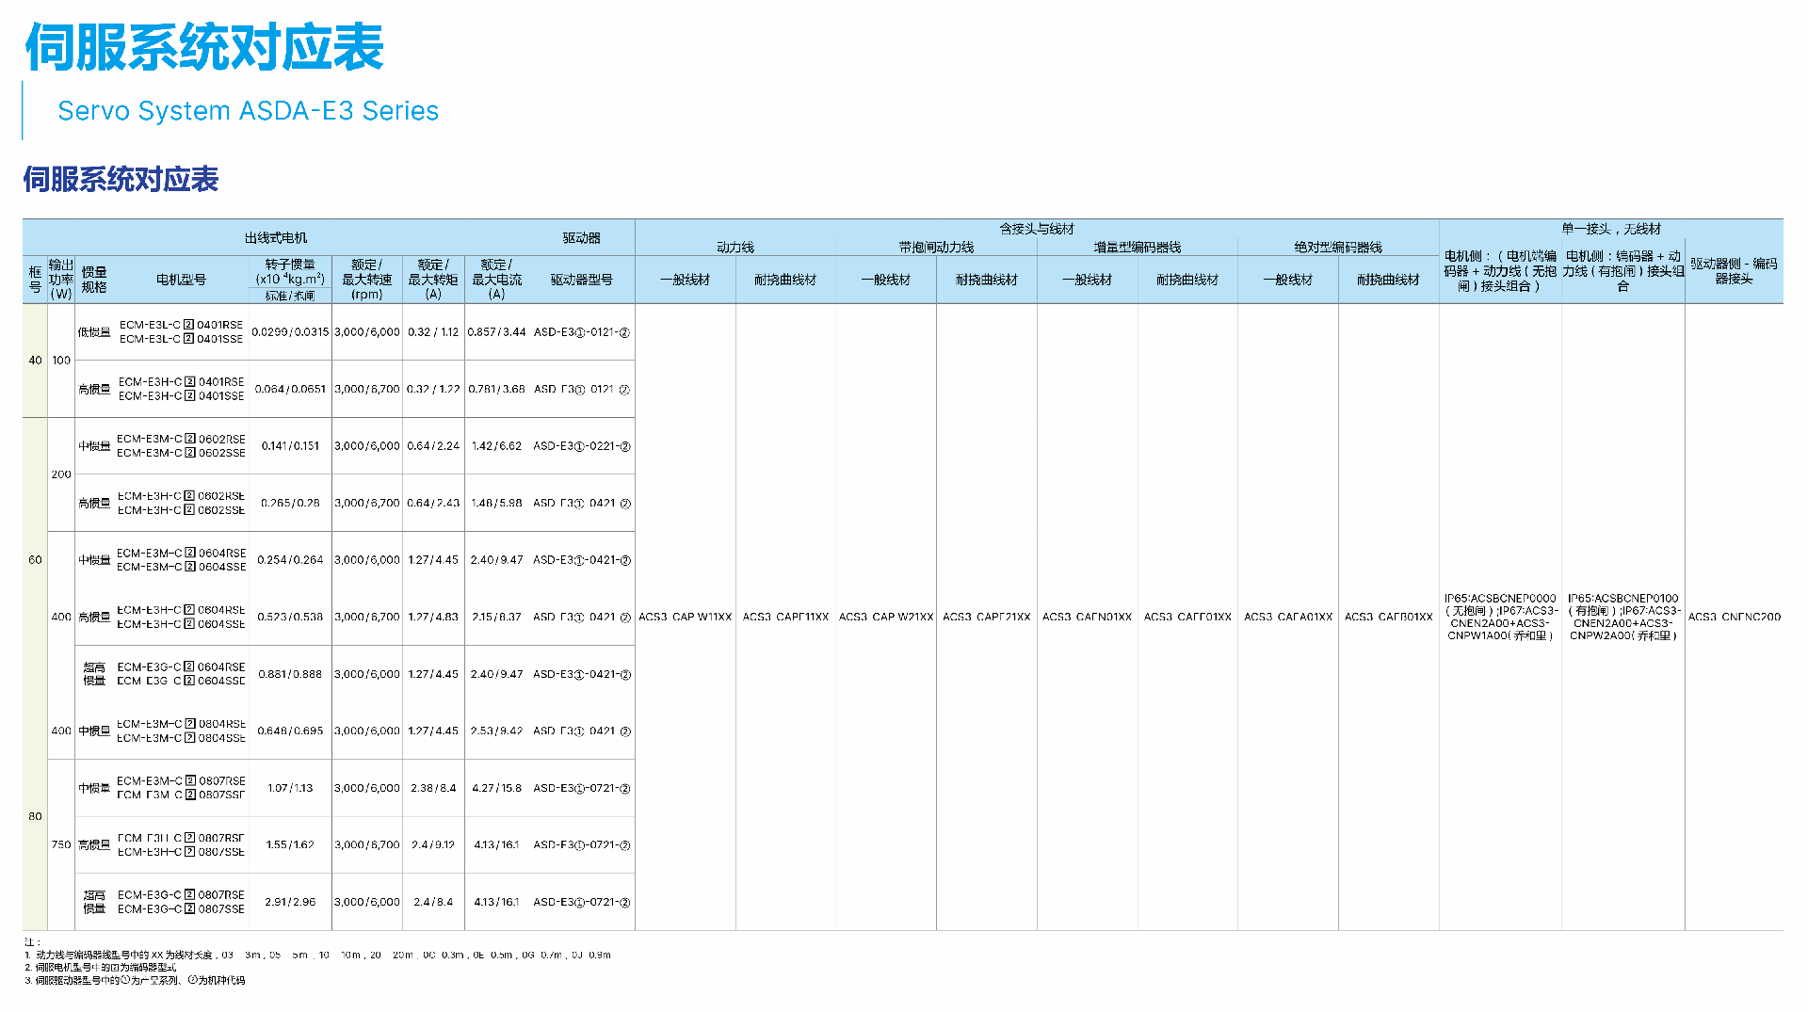Click the large light-blue title 伺服系统对应表
Image resolution: width=1808 pixels, height=1012 pixels.
tap(203, 47)
